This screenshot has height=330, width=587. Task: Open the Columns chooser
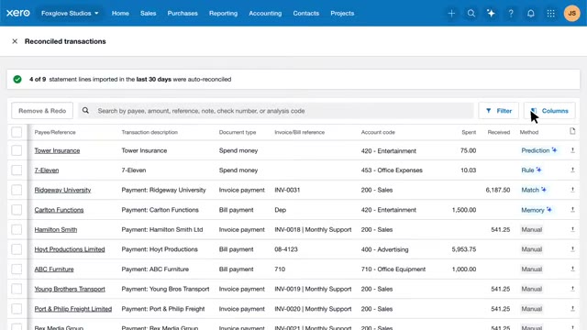pyautogui.click(x=549, y=111)
